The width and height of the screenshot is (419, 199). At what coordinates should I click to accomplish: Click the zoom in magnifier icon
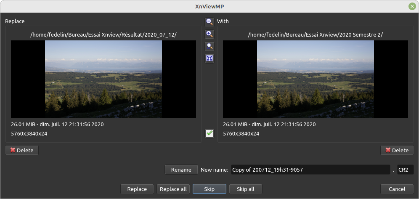pyautogui.click(x=209, y=34)
